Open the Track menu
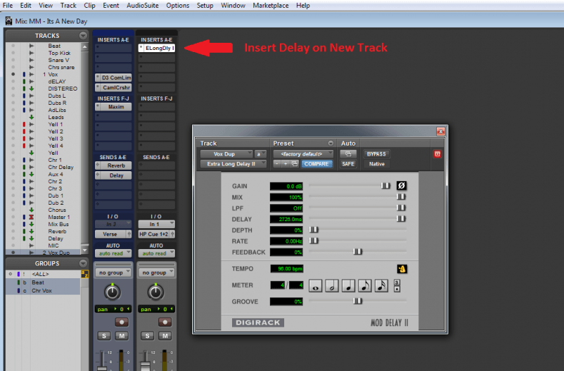This screenshot has width=564, height=371. [68, 6]
